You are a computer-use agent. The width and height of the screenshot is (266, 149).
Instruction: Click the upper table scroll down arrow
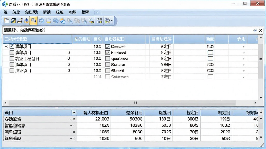tap(261, 98)
